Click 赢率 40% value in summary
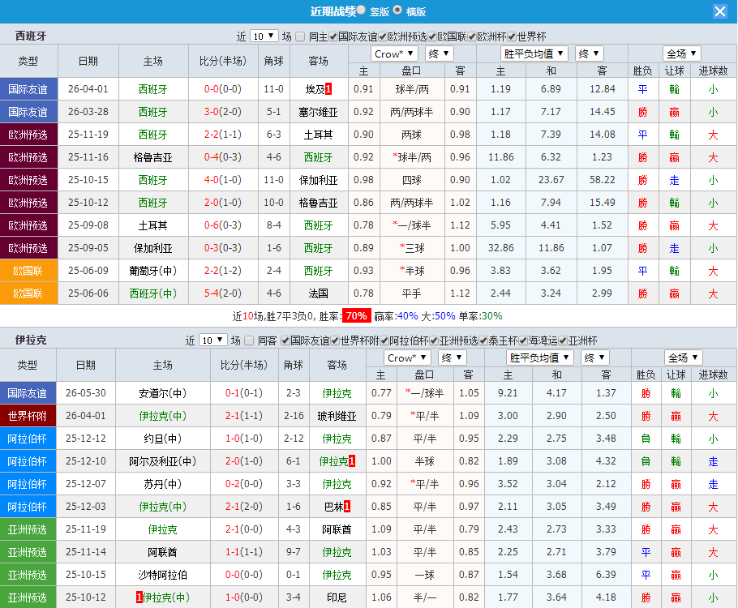Image resolution: width=738 pixels, height=608 pixels. click(x=408, y=316)
